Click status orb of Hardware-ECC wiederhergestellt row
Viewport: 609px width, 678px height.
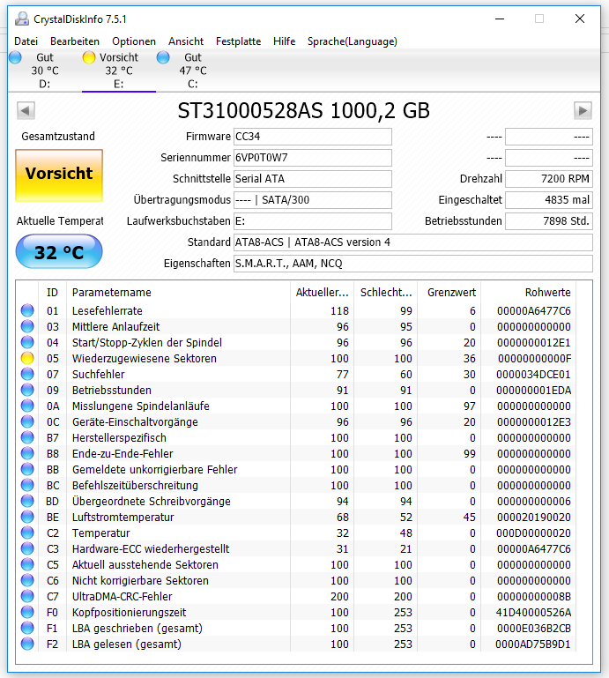27,548
